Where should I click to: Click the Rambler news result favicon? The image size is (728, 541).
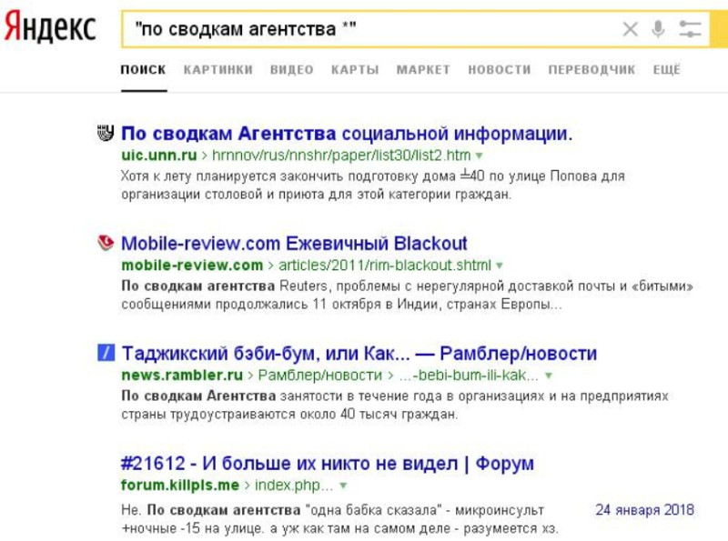[x=106, y=353]
